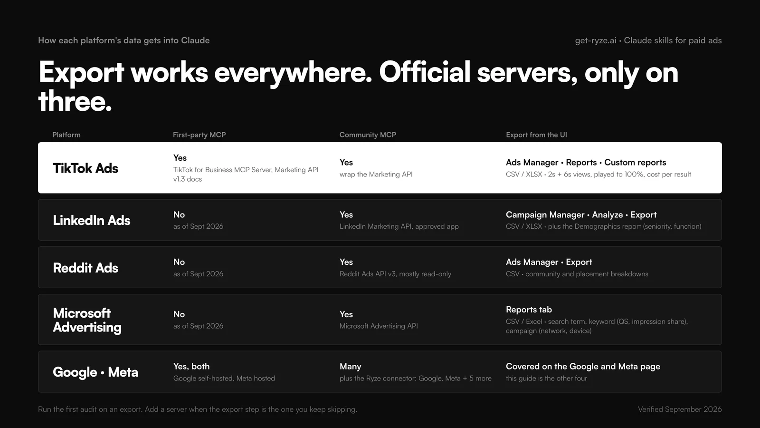Click the 'Run the first audit on an export' footer
The image size is (760, 428).
[198, 409]
